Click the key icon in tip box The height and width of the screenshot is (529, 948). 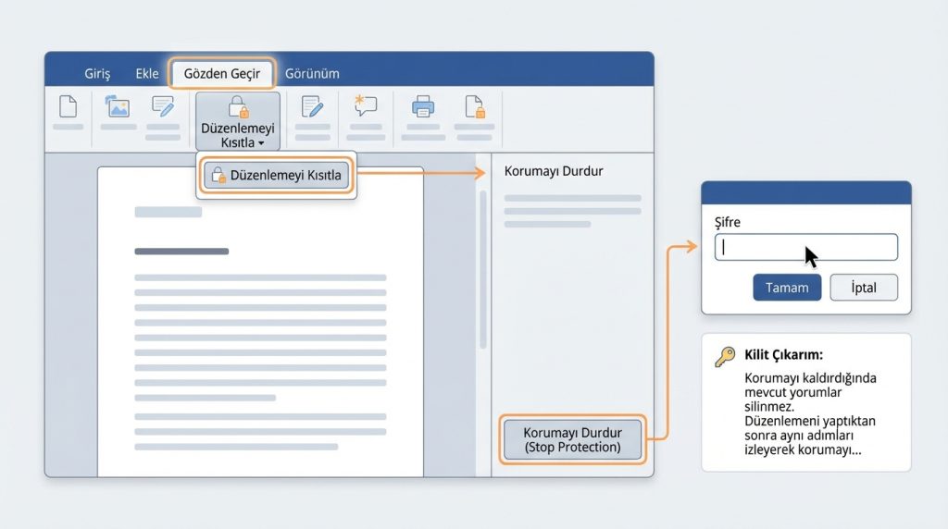725,357
